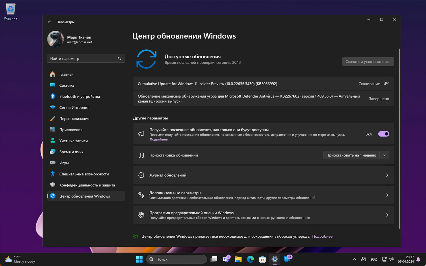Click in the Найти параметр search field

click(x=86, y=58)
